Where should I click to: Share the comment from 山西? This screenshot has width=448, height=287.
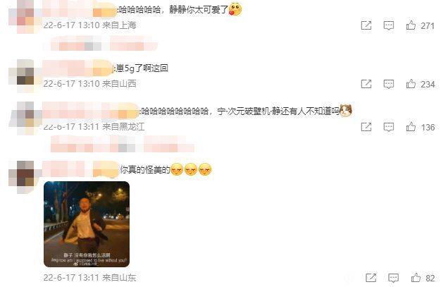coord(366,84)
